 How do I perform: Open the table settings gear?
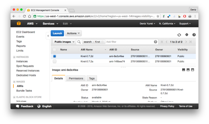pos(187,35)
